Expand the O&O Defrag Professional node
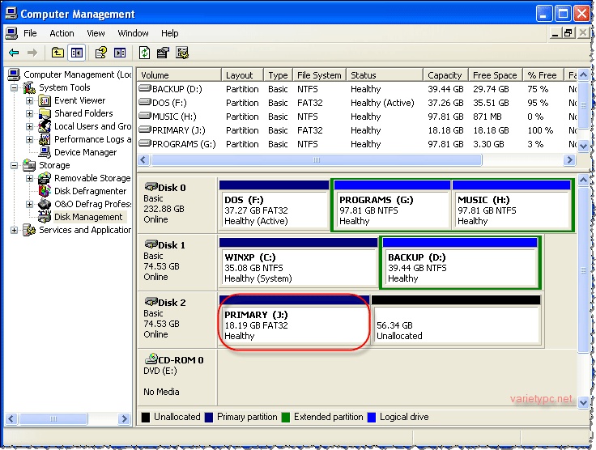Image resolution: width=596 pixels, height=450 pixels. click(x=29, y=204)
